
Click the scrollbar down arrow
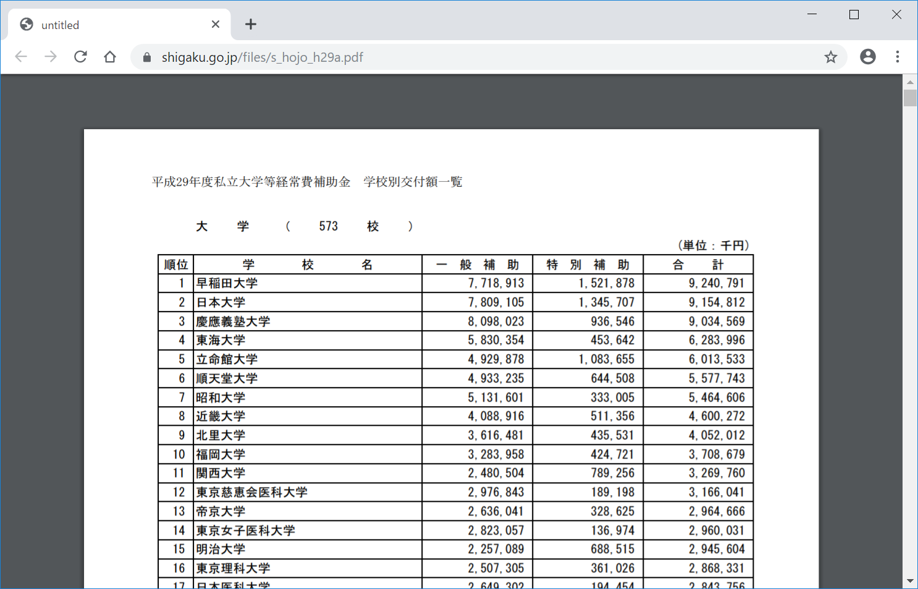click(910, 581)
